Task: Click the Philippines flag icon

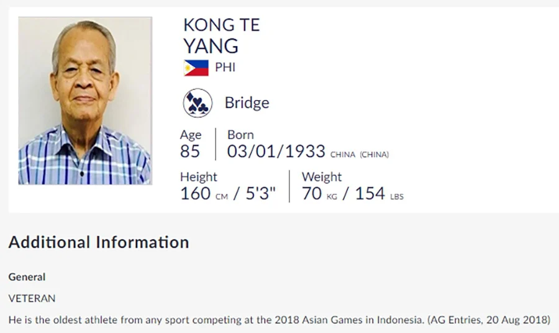Action: (196, 68)
